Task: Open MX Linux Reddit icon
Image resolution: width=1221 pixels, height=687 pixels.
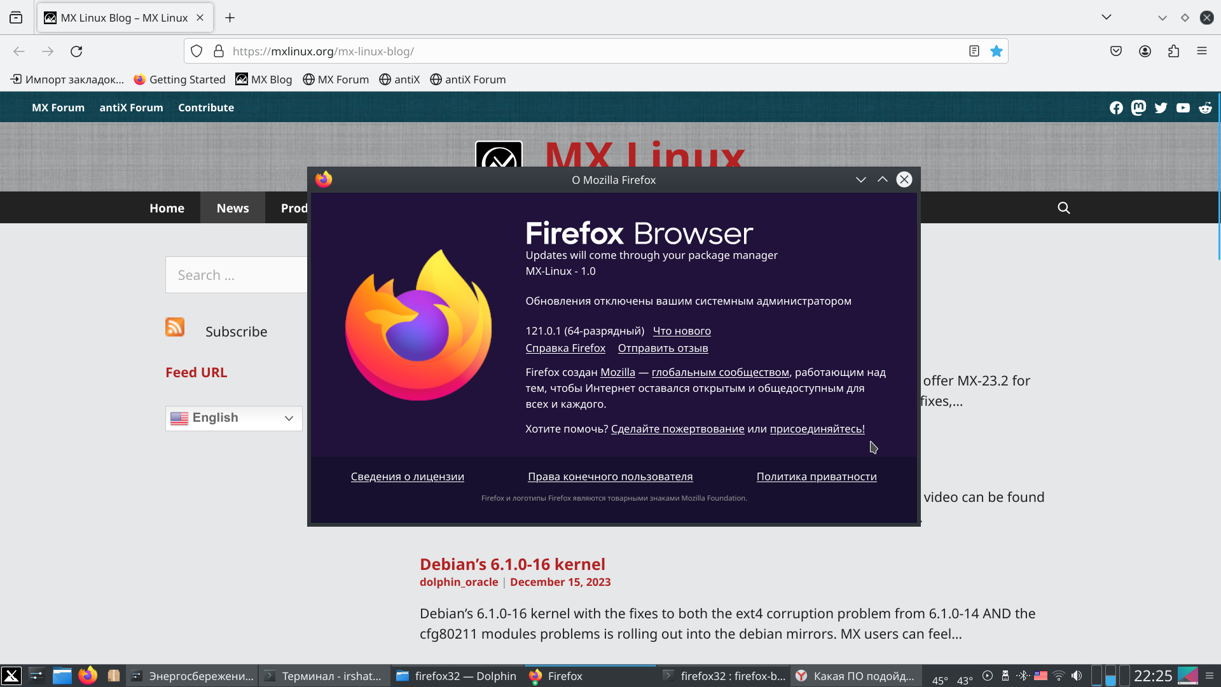Action: coord(1205,108)
